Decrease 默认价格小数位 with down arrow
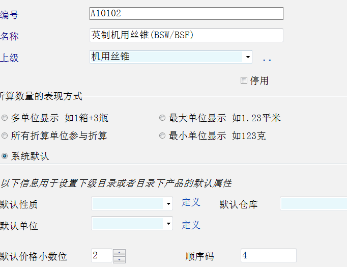The height and width of the screenshot is (267, 347). pos(119,259)
